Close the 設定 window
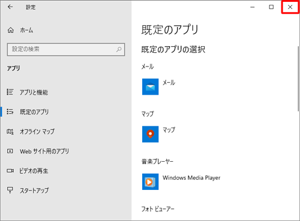This screenshot has height=221, width=300. pyautogui.click(x=290, y=7)
